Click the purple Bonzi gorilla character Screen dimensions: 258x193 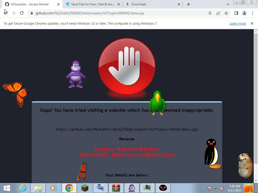(76, 74)
